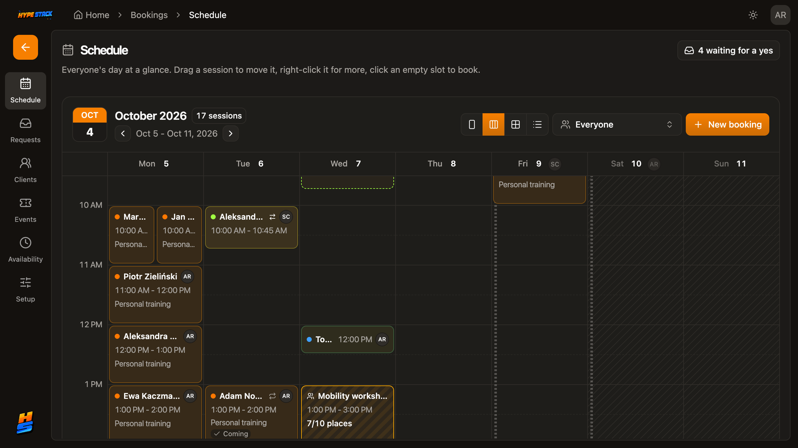Open Aleksand... 10:00 AM Tuesday session
The image size is (798, 448).
(252, 227)
